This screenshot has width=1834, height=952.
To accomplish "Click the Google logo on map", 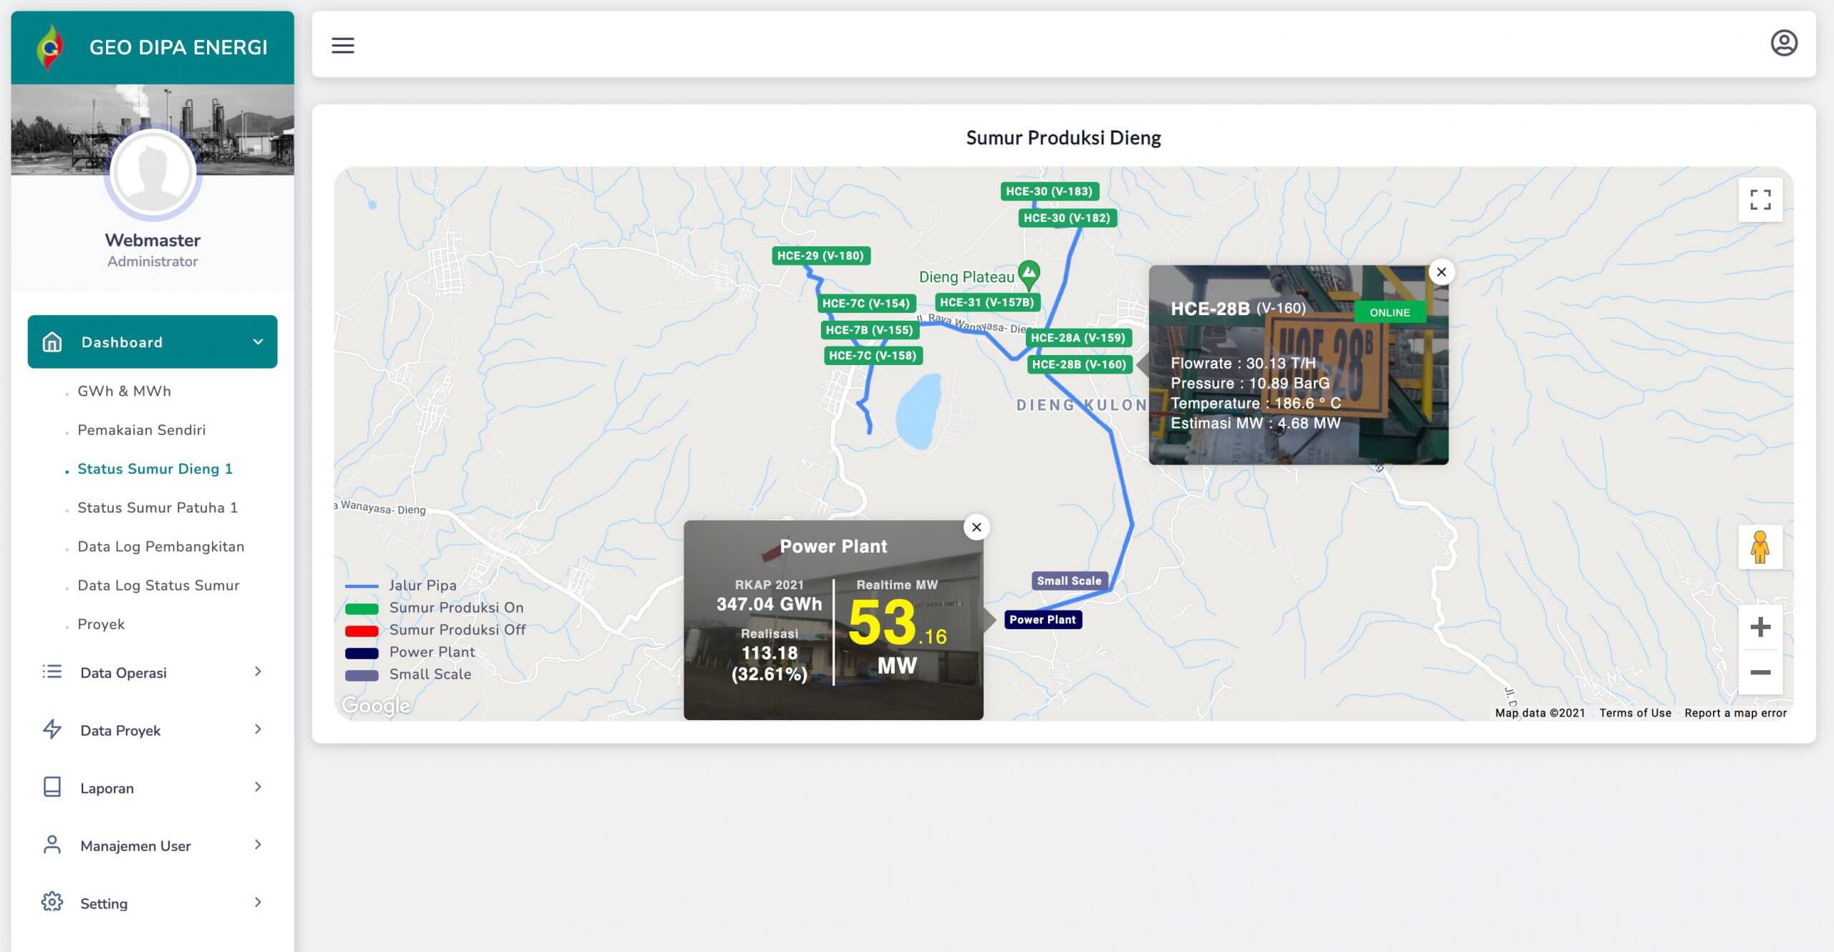I will 376,706.
